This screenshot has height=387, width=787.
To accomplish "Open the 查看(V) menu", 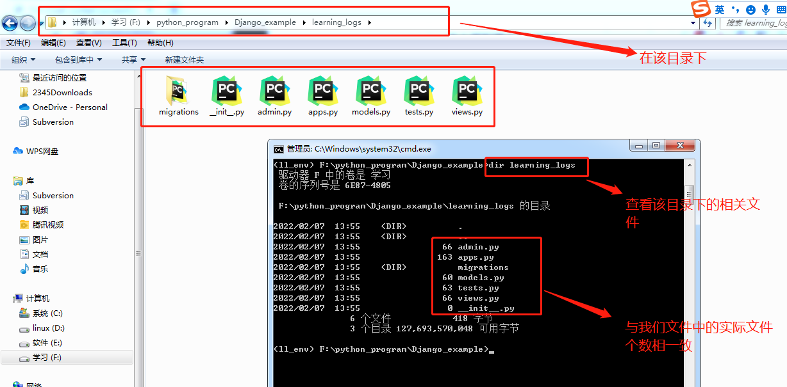I will [x=89, y=43].
